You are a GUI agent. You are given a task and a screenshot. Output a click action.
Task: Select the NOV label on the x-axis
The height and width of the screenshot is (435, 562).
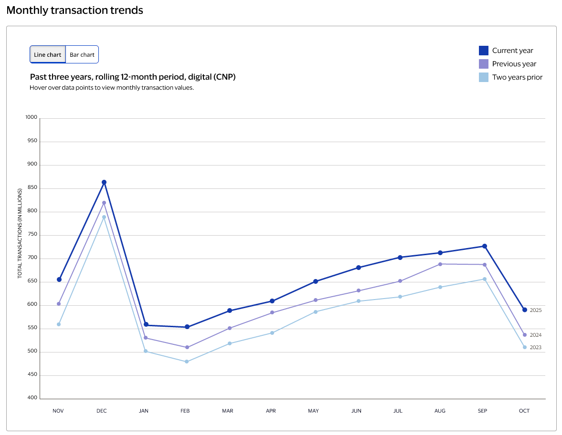[58, 410]
